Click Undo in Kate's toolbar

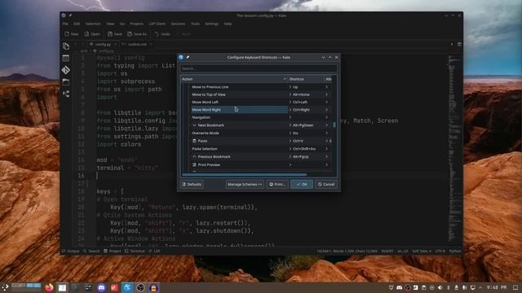point(162,34)
